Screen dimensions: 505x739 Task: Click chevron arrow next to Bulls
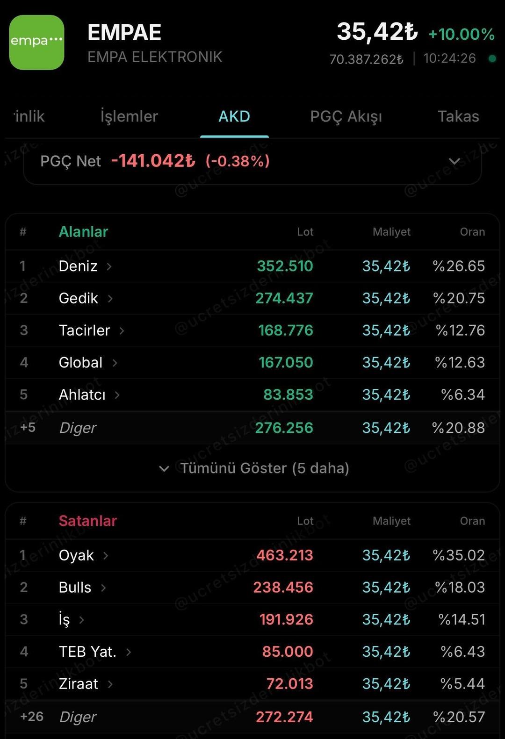[103, 588]
